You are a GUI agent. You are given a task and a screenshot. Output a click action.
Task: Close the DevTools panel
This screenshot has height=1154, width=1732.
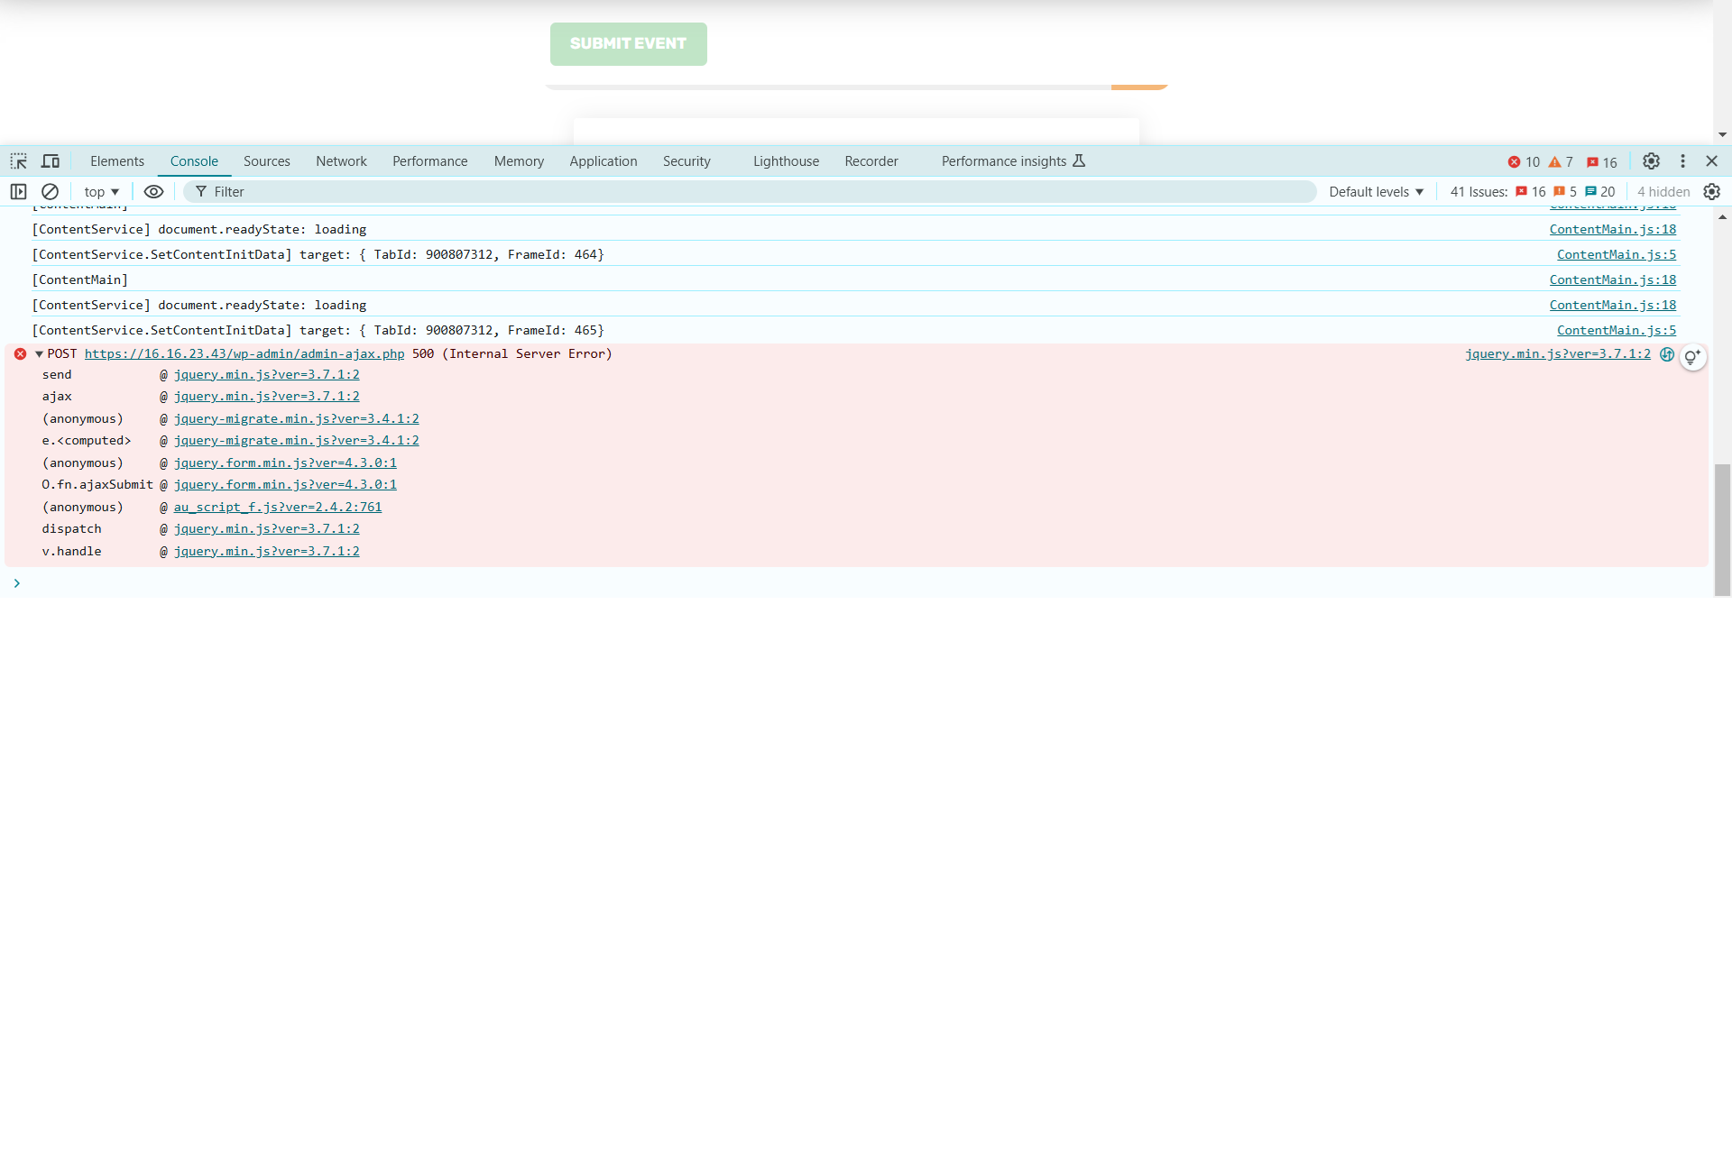click(1711, 161)
